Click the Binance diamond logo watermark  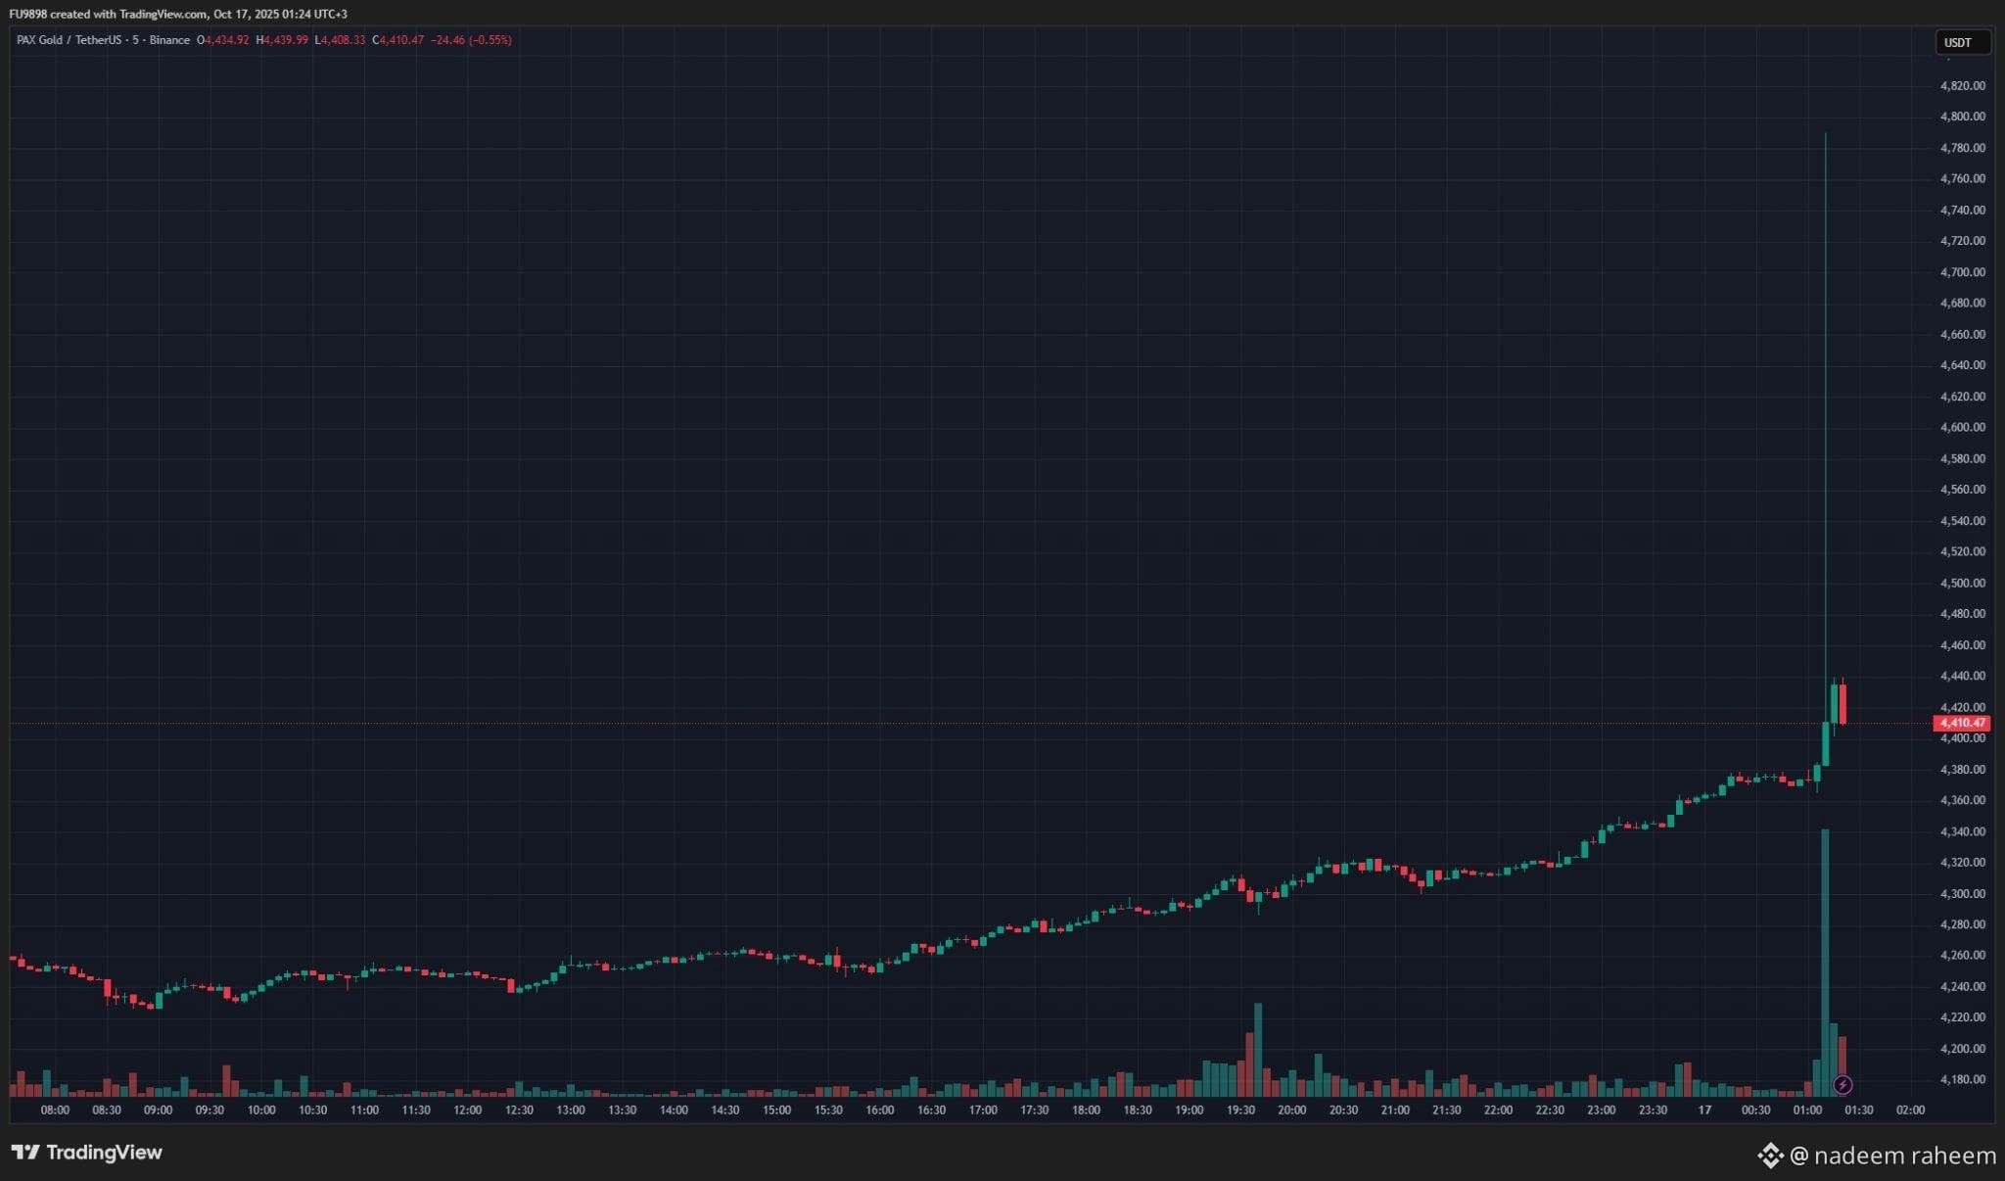click(1770, 1156)
